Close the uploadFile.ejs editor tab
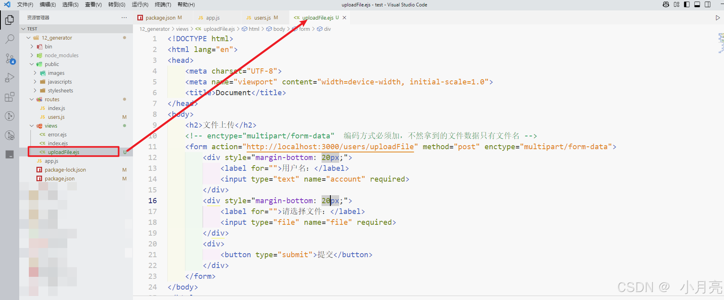Screen dimensions: 724x300 coord(344,18)
